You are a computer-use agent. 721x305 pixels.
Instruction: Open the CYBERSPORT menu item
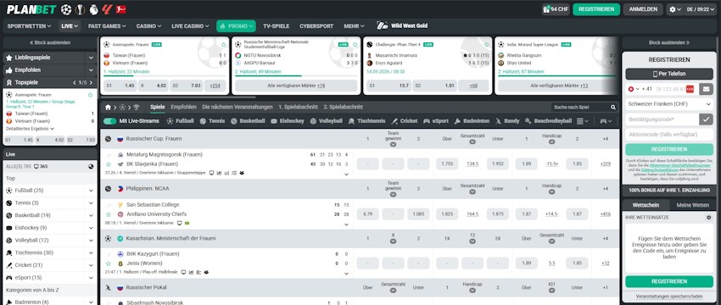pos(316,26)
